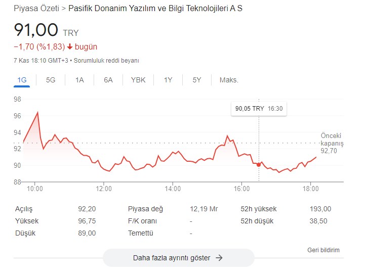Click the red down arrow beside bugün
The width and height of the screenshot is (368, 278).
click(70, 47)
